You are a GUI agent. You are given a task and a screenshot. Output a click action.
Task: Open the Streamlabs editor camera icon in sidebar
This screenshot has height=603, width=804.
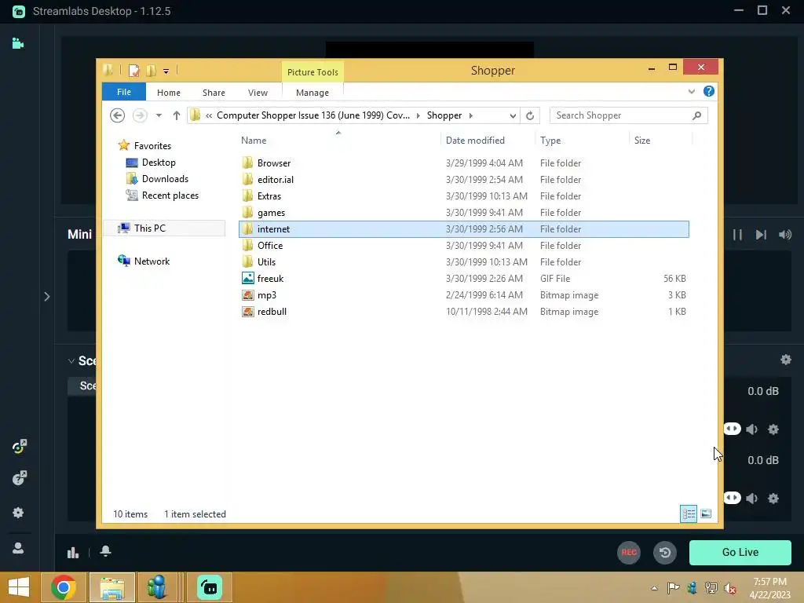pos(18,44)
